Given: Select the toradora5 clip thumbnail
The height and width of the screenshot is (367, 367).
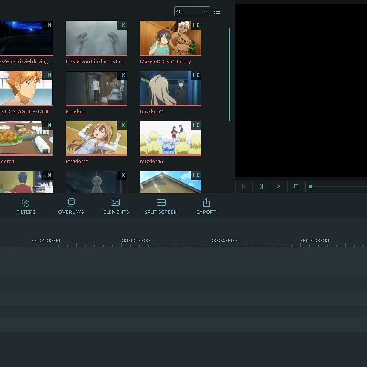Looking at the screenshot, I should [96, 138].
